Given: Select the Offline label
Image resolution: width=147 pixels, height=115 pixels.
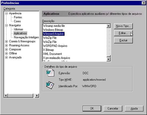Looking at the screenshot, I should pyautogui.click(x=13, y=53).
